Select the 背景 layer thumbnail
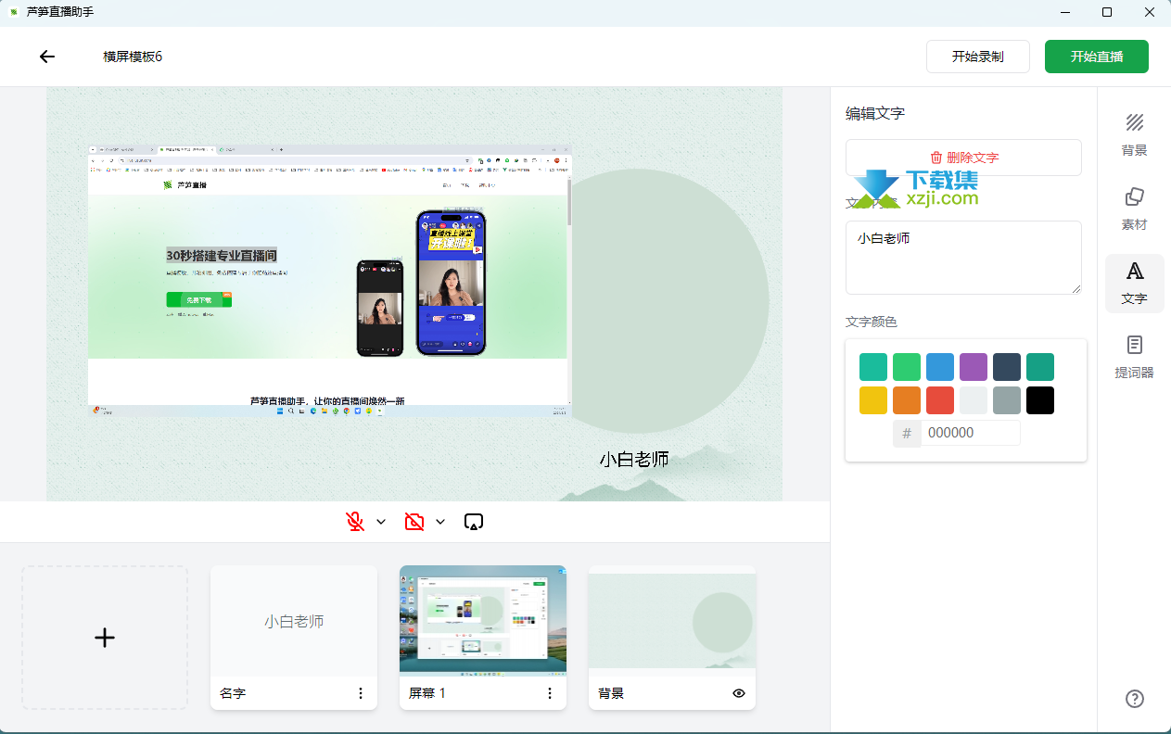 [x=672, y=621]
